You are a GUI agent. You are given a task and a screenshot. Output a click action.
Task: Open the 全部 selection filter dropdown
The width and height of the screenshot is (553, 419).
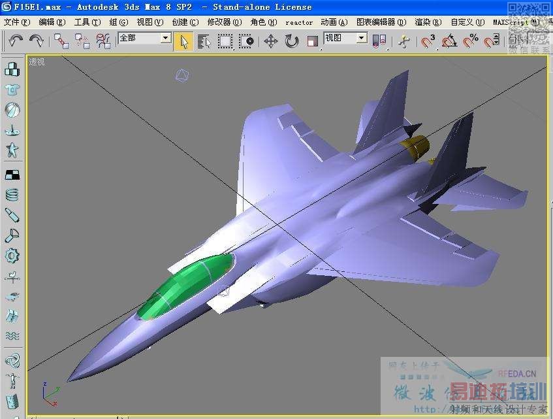tap(166, 38)
